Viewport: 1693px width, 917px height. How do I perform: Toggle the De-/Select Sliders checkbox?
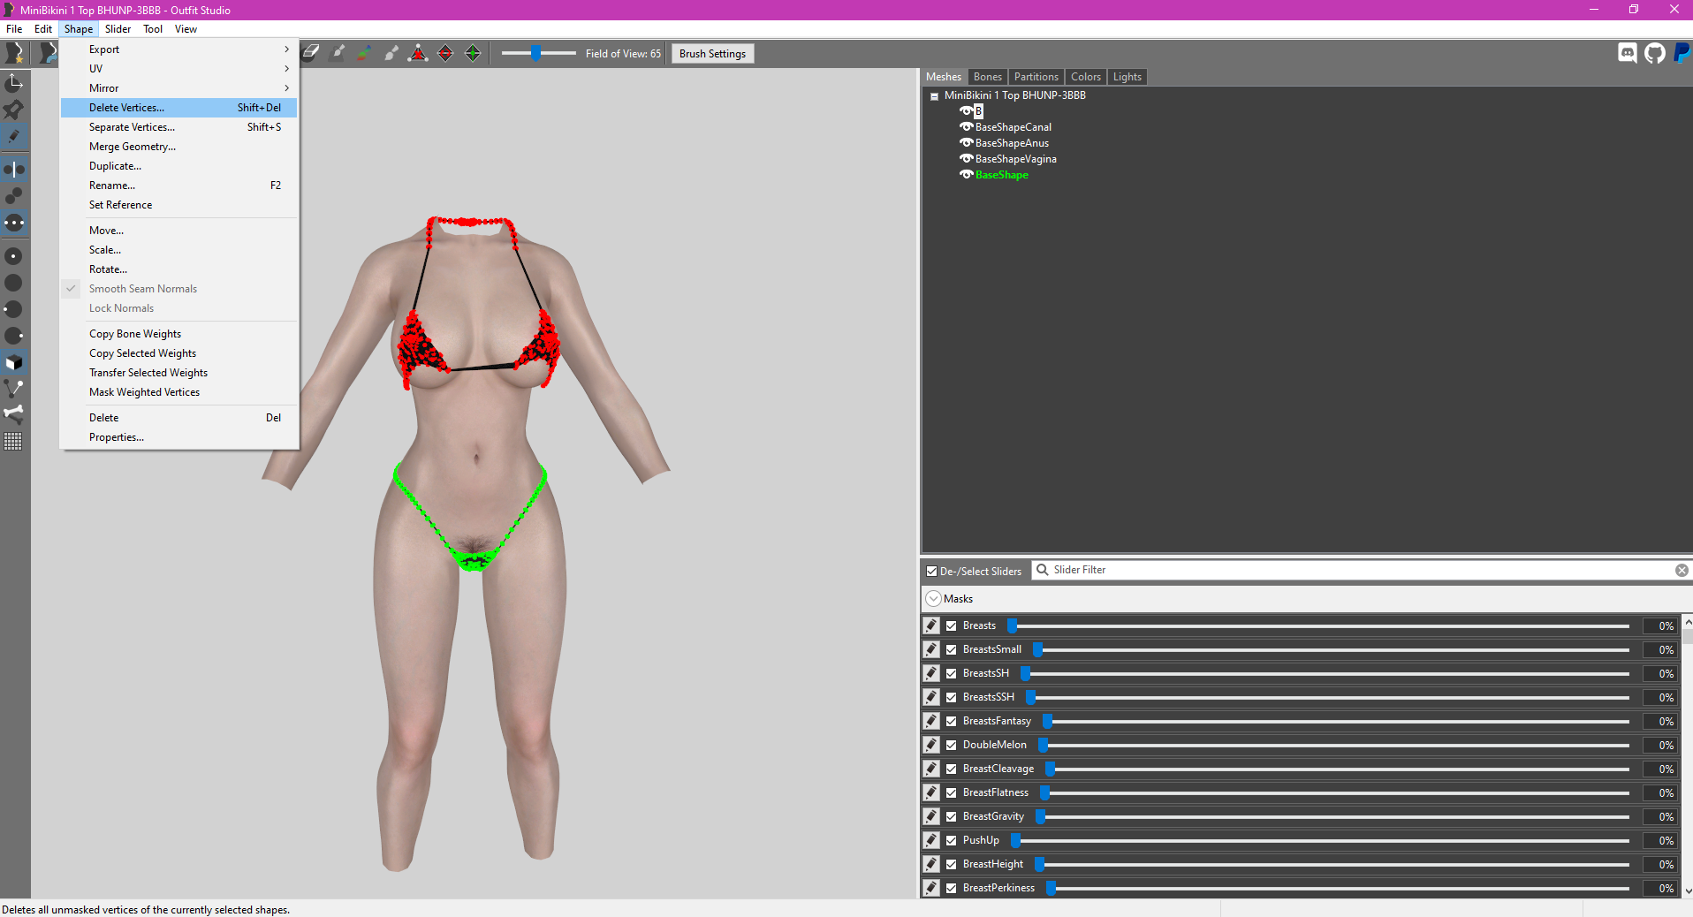931,571
